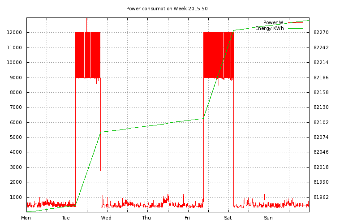Image resolution: width=344 pixels, height=224 pixels.
Task: Click the 82214 right axis value
Action: (x=321, y=63)
